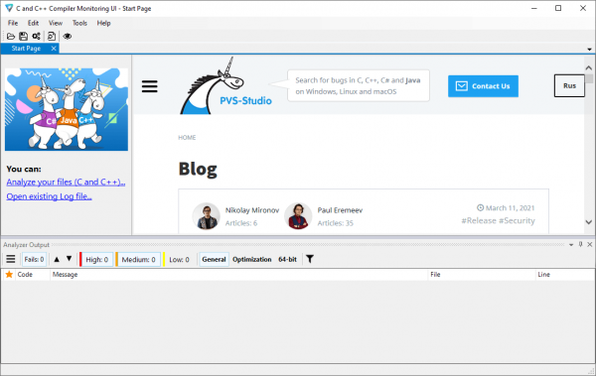Image resolution: width=596 pixels, height=376 pixels.
Task: Open a log file with the folder icon
Action: pyautogui.click(x=11, y=36)
